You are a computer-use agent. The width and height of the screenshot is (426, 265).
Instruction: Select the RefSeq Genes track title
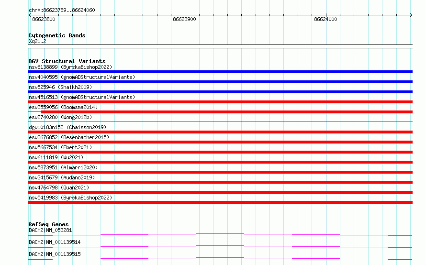click(x=48, y=224)
